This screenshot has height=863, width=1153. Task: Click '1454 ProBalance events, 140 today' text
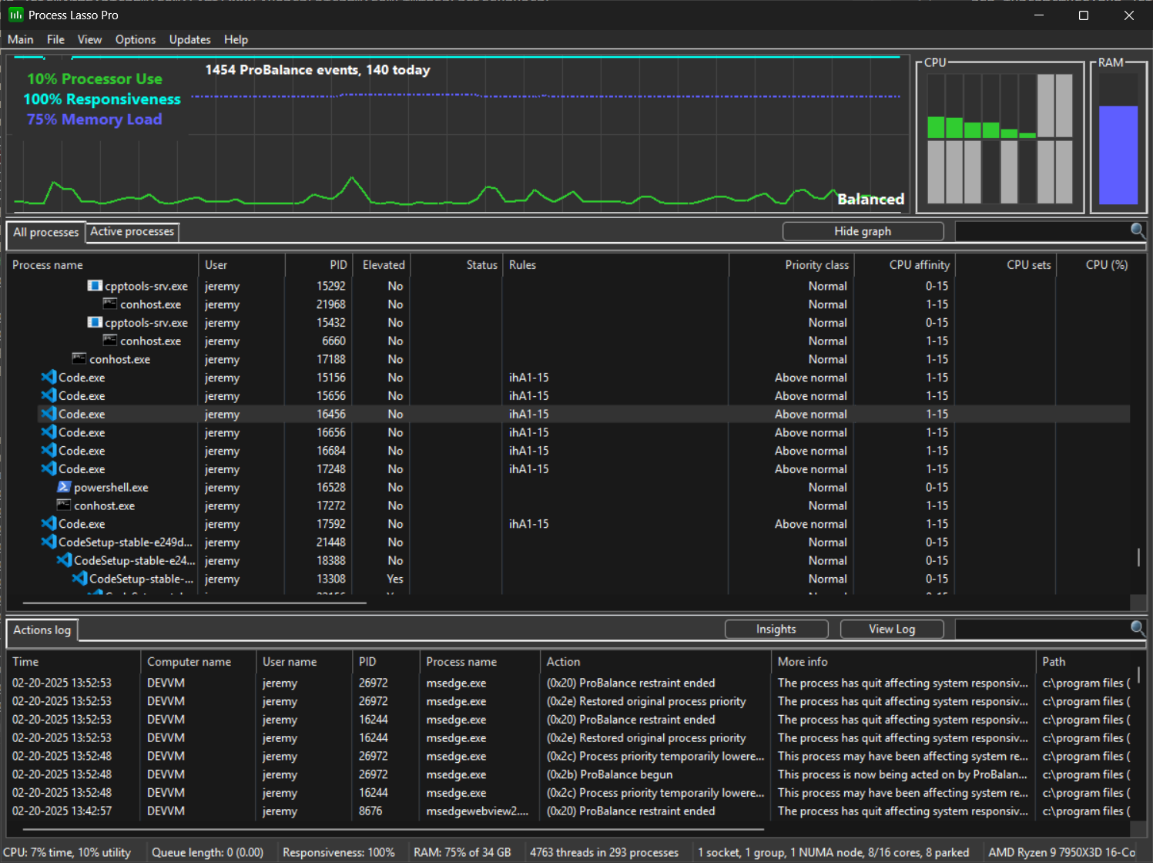point(317,69)
